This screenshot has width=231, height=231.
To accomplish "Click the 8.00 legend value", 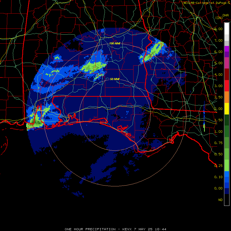I will pyautogui.click(x=218, y=29).
